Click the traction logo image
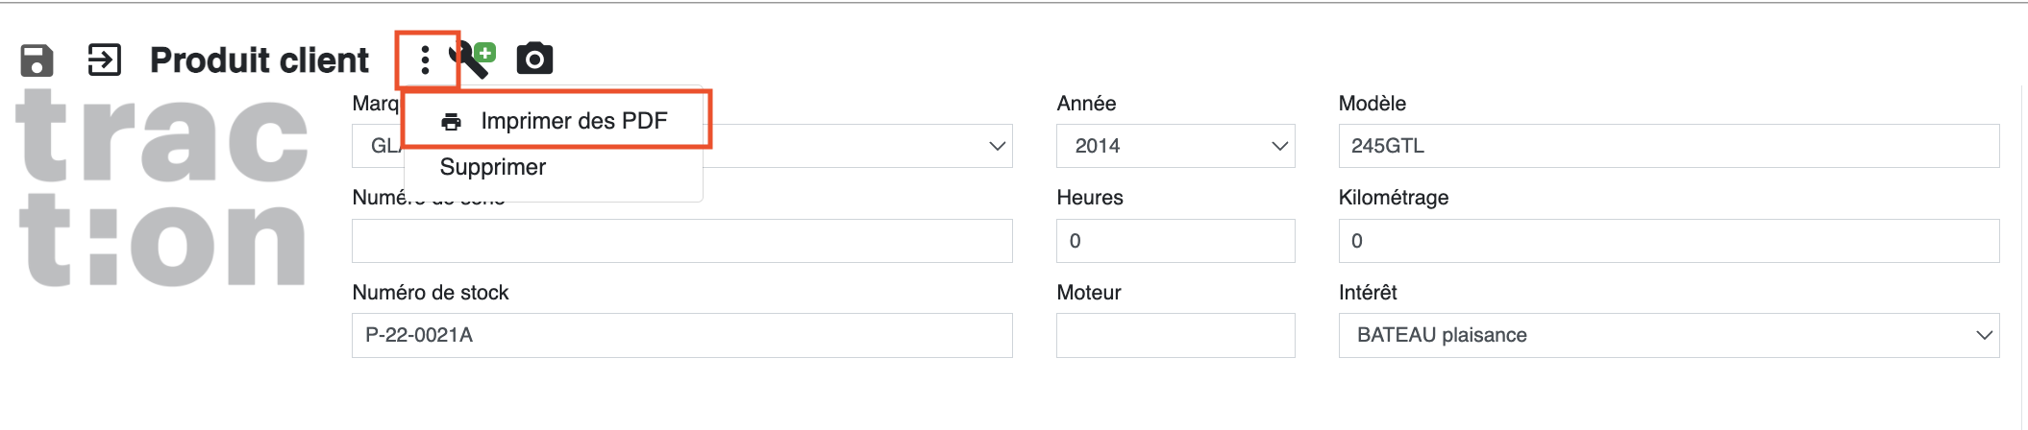The image size is (2028, 430). tap(161, 187)
